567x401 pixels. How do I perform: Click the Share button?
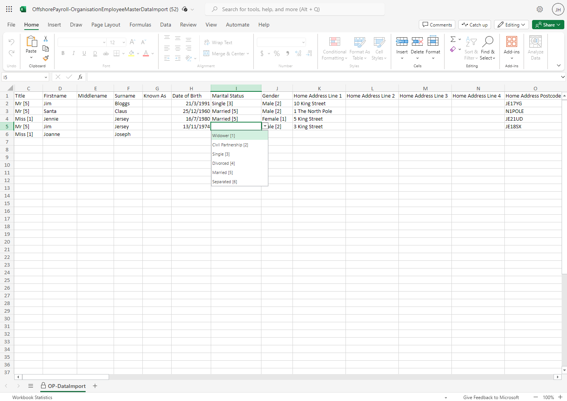[x=548, y=25]
